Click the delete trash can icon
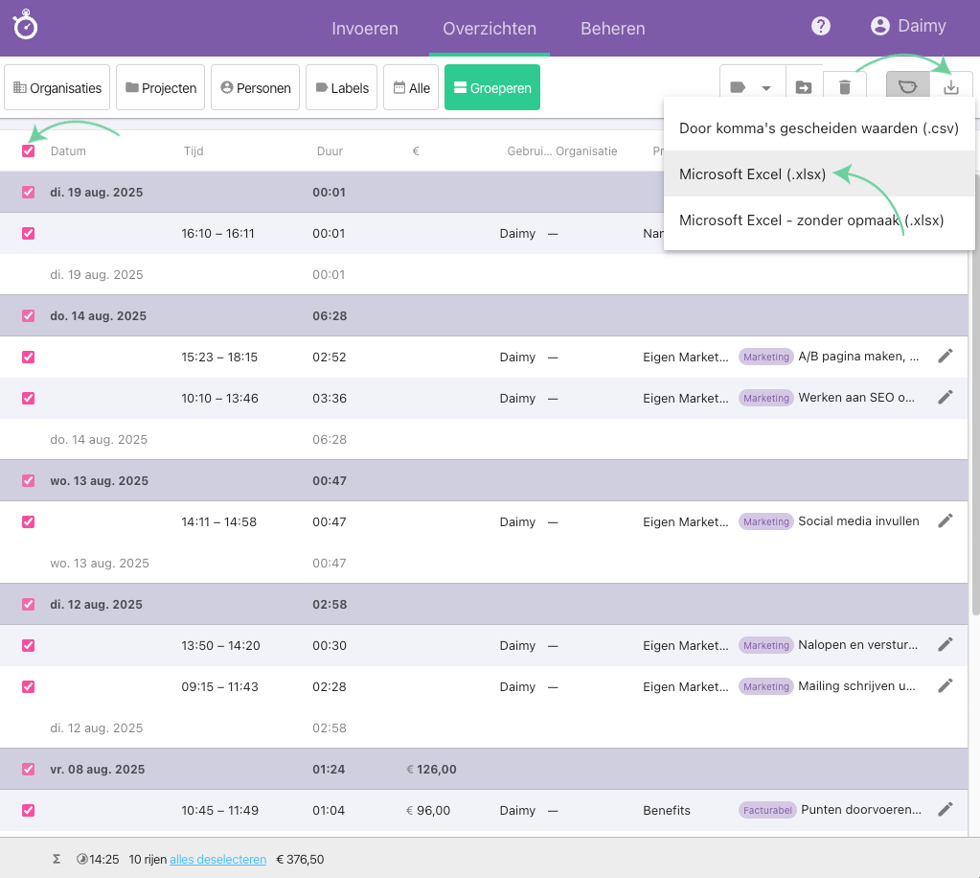 (x=844, y=87)
